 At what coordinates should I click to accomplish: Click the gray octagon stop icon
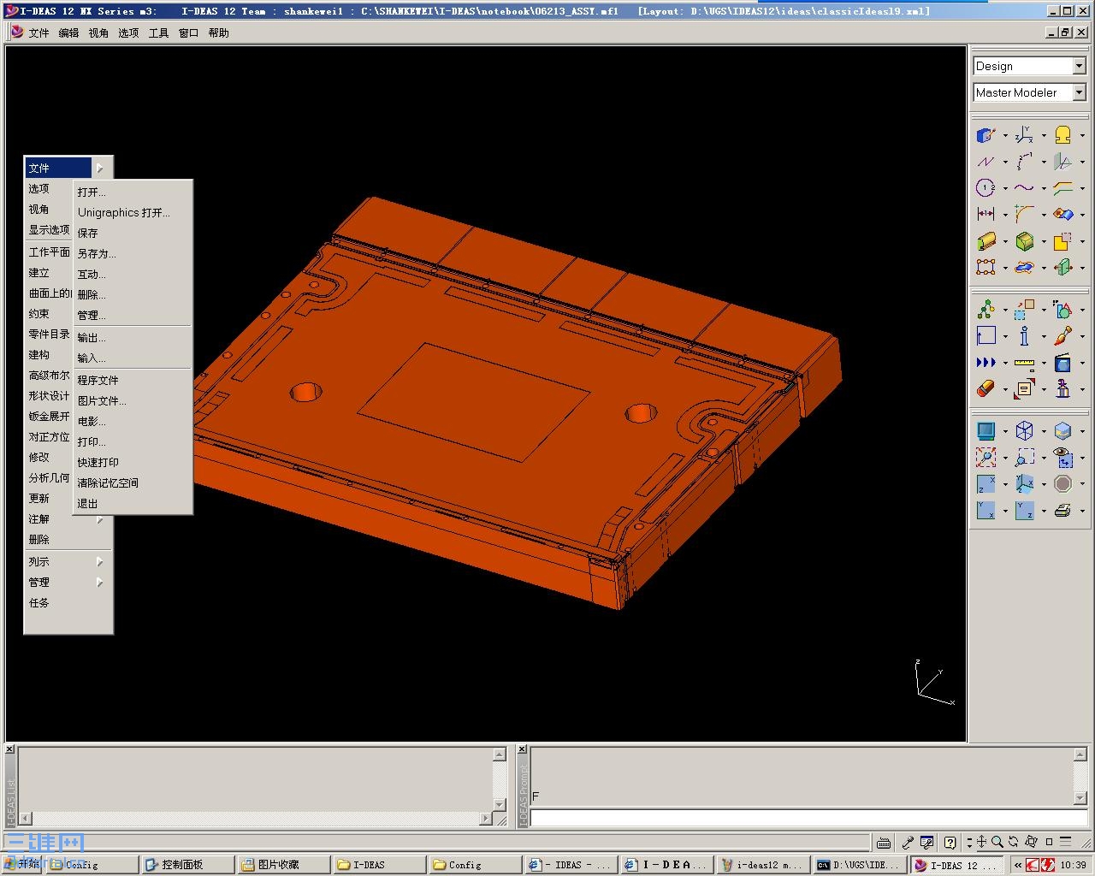(x=1062, y=484)
